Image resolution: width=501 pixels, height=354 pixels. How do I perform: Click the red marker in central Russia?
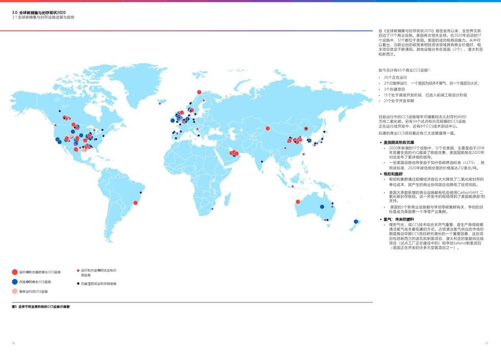pyautogui.click(x=268, y=128)
